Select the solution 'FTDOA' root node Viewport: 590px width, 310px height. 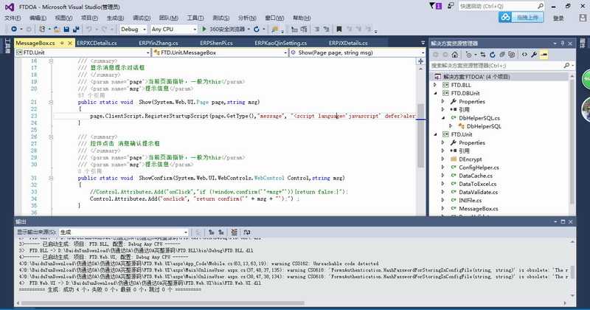476,77
